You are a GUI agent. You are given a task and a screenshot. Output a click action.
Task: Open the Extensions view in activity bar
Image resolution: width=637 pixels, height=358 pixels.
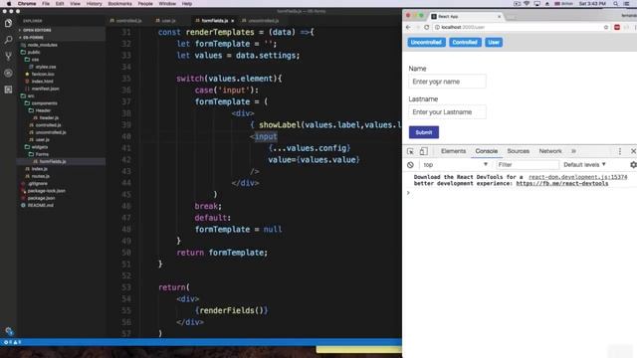click(x=8, y=89)
